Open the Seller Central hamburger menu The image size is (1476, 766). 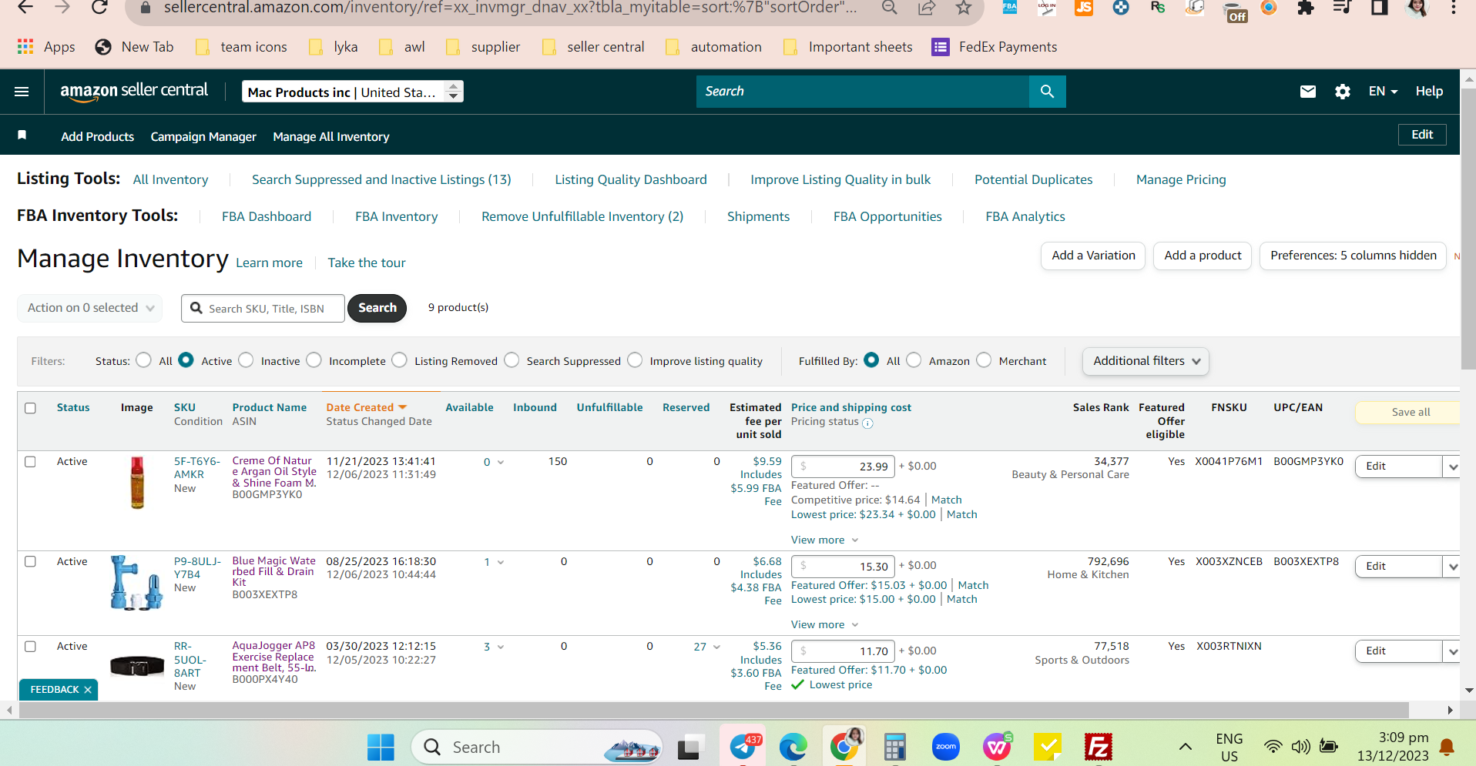pos(22,92)
